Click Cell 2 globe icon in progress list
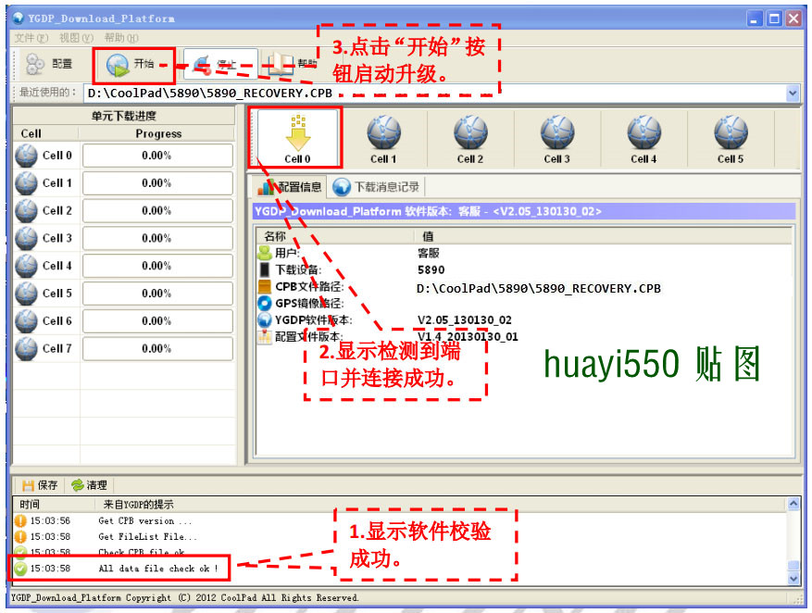This screenshot has width=812, height=613. coord(26,211)
